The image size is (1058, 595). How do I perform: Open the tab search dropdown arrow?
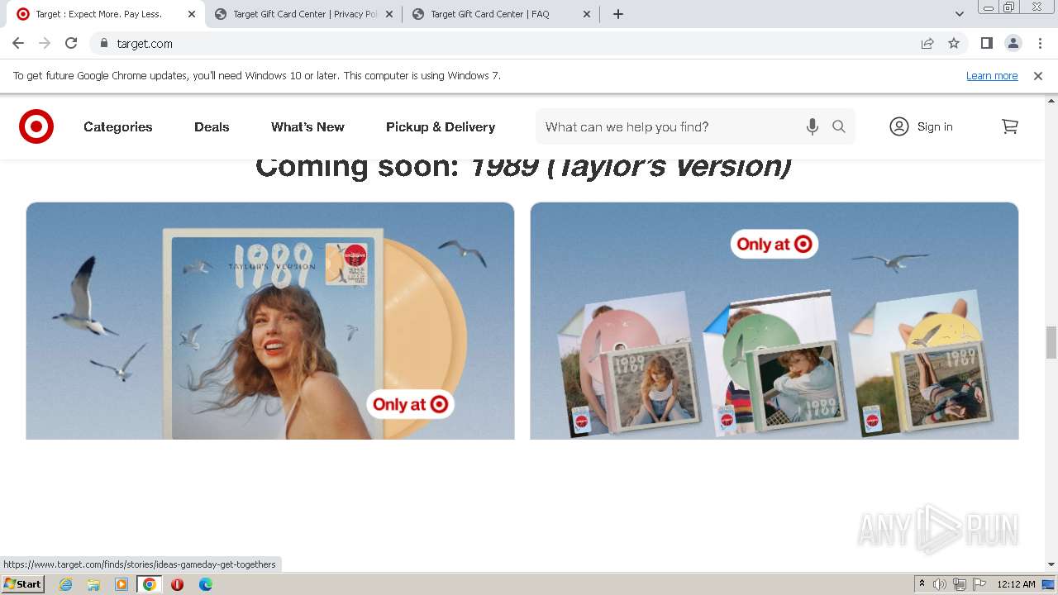[959, 14]
